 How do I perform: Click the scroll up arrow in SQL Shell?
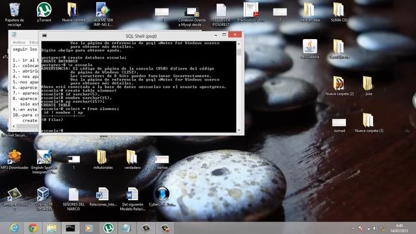(239, 44)
